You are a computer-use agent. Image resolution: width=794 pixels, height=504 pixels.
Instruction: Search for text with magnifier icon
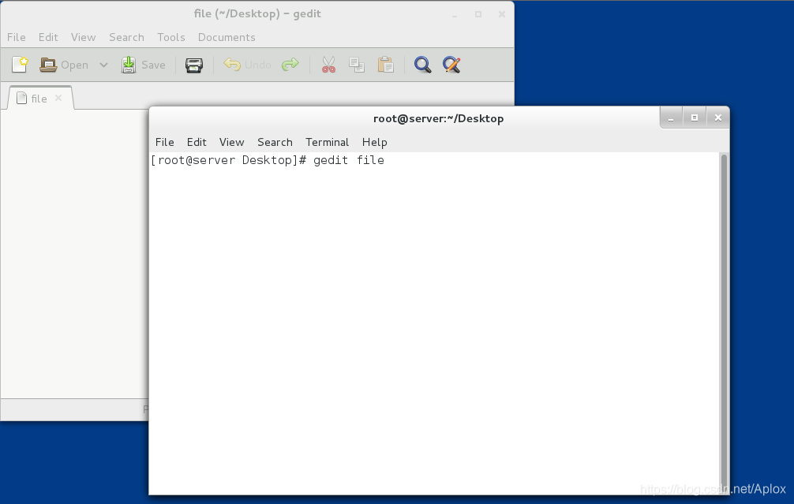click(422, 65)
